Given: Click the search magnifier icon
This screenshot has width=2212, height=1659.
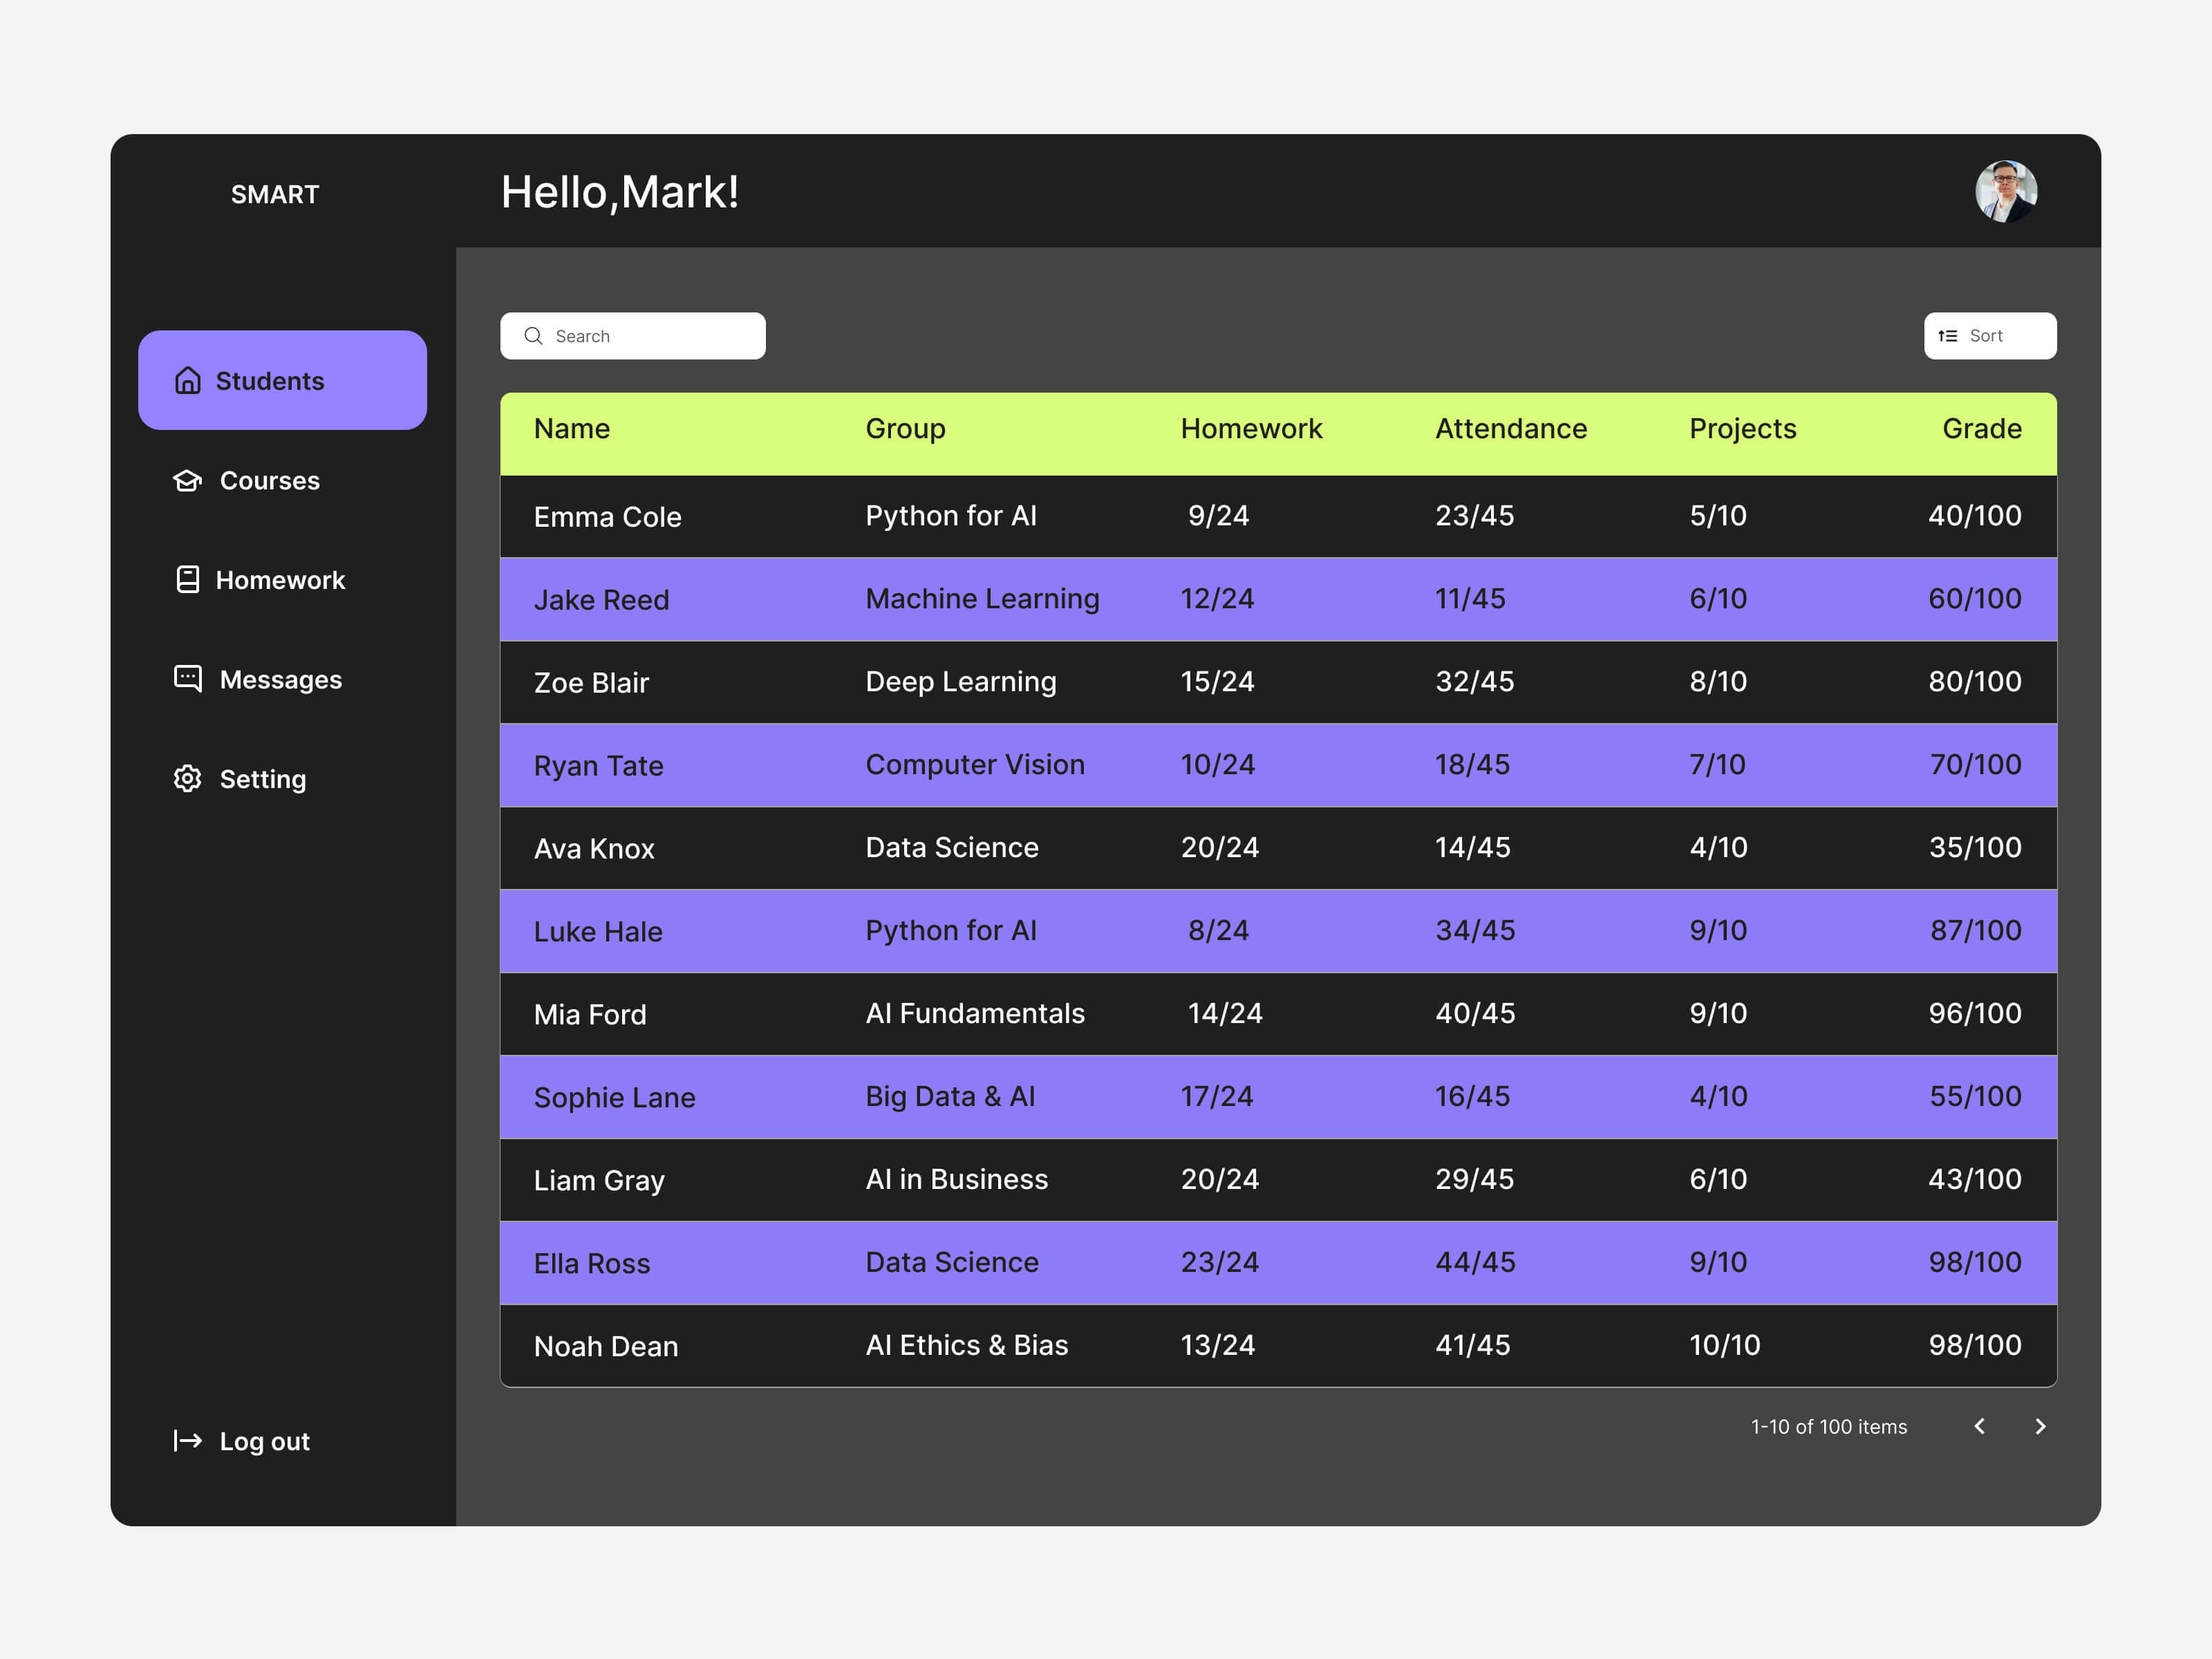Looking at the screenshot, I should point(533,336).
